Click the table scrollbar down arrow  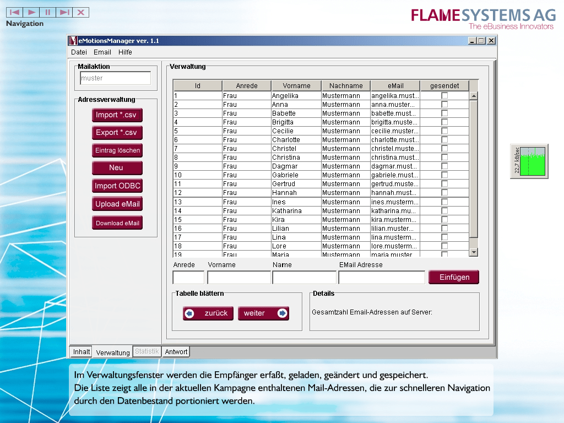(474, 252)
